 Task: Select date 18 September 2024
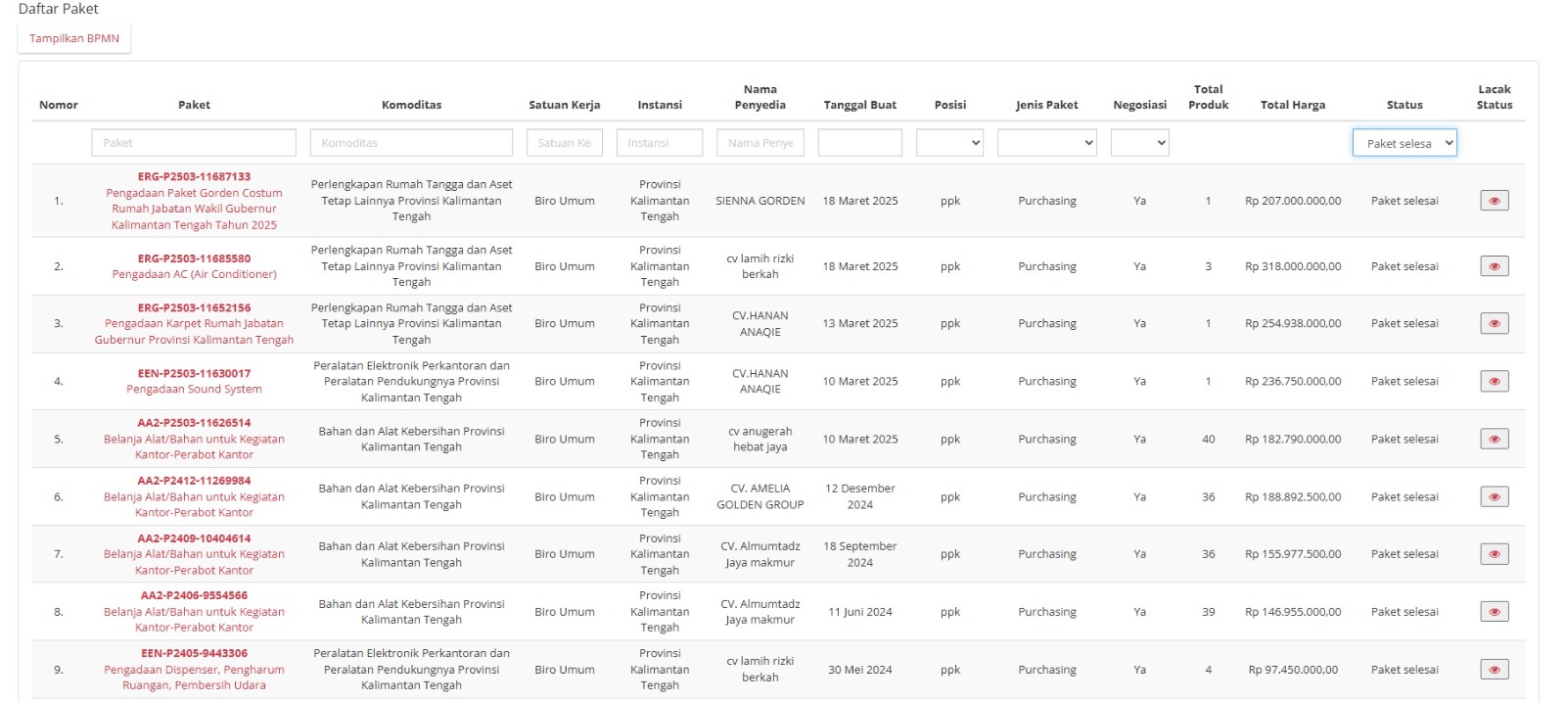click(860, 554)
